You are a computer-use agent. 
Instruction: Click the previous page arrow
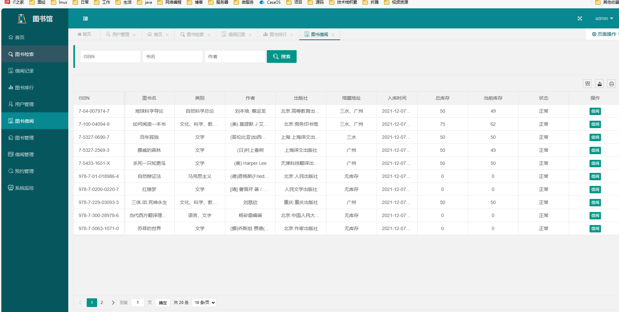click(x=80, y=302)
